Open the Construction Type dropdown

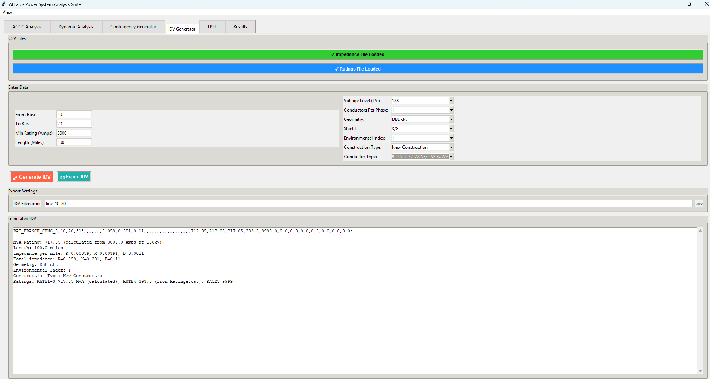tap(451, 147)
